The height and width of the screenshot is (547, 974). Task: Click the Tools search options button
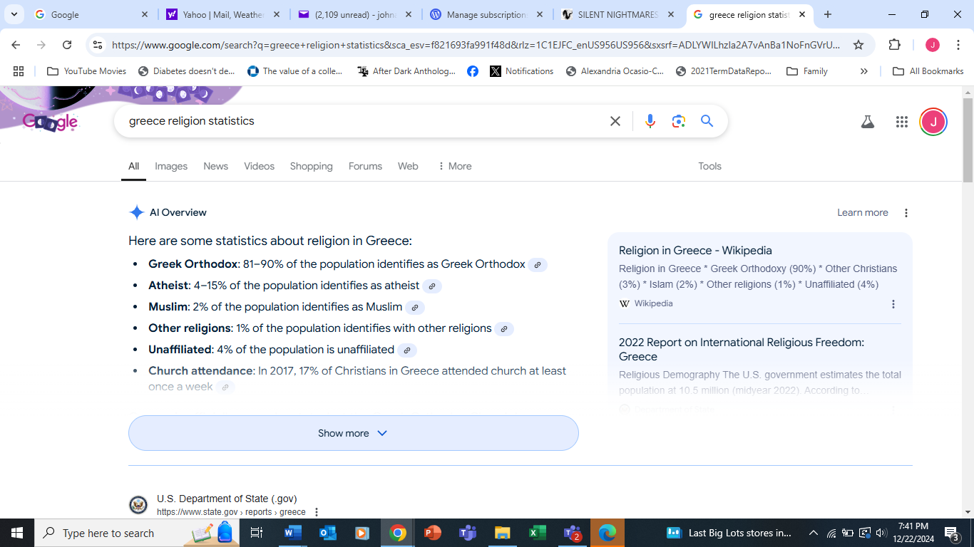point(709,166)
